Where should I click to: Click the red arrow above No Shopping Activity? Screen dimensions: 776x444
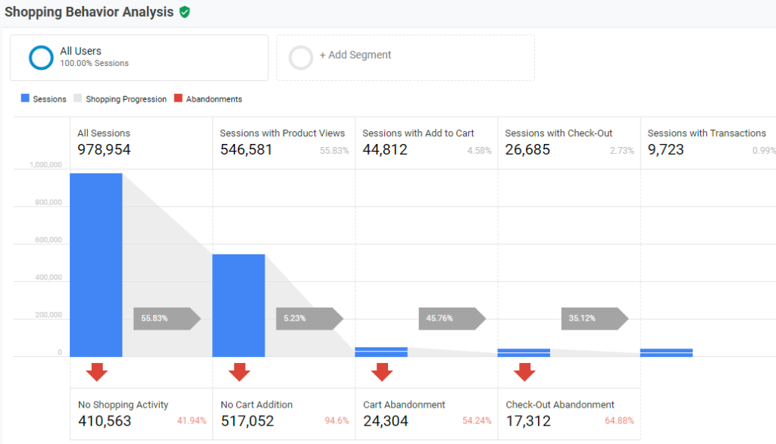pos(96,372)
